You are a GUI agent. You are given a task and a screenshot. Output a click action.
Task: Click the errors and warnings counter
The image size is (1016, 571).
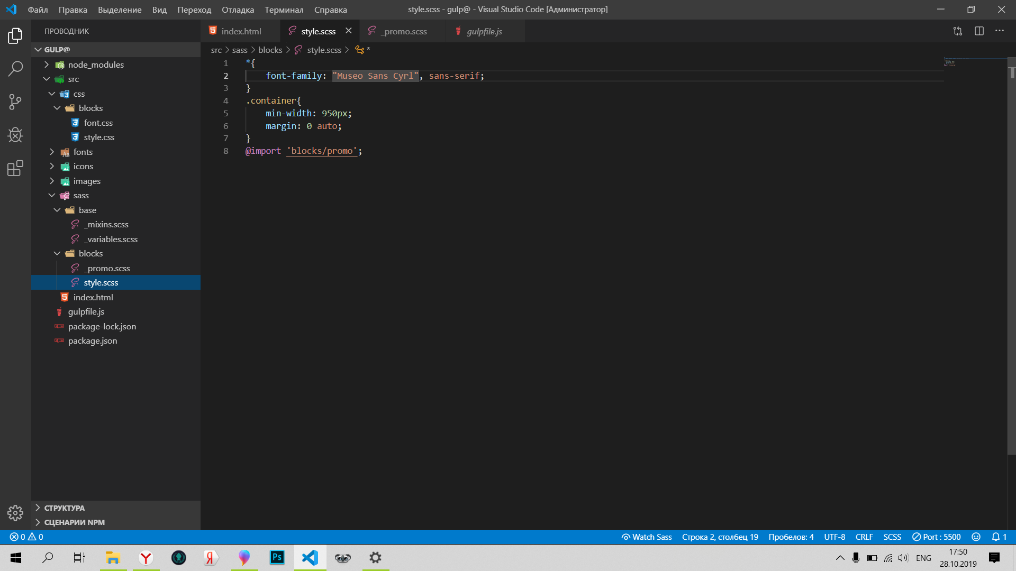pyautogui.click(x=26, y=537)
